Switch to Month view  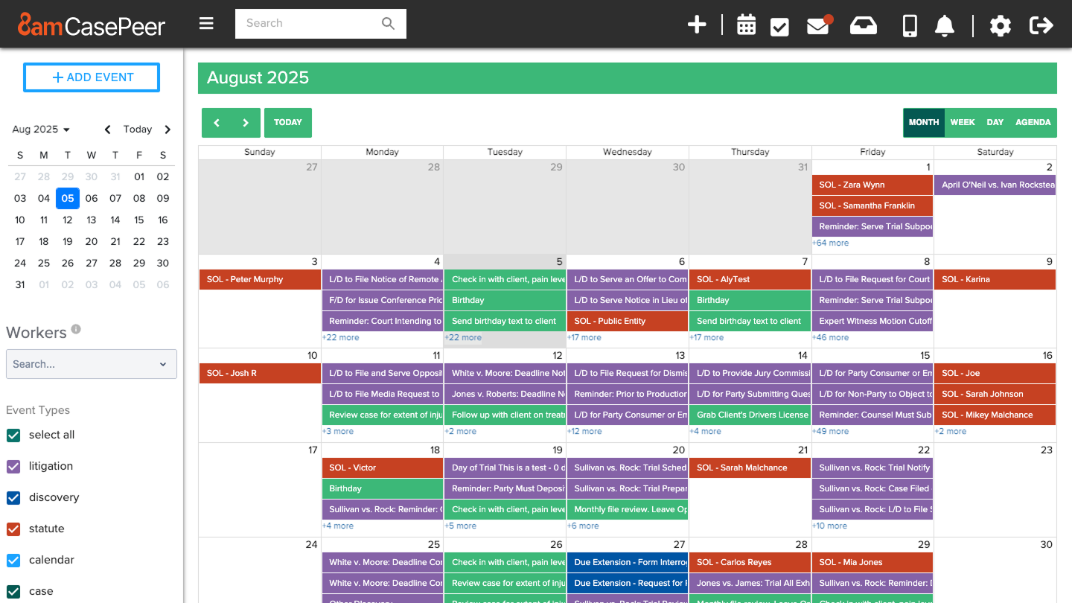tap(924, 123)
